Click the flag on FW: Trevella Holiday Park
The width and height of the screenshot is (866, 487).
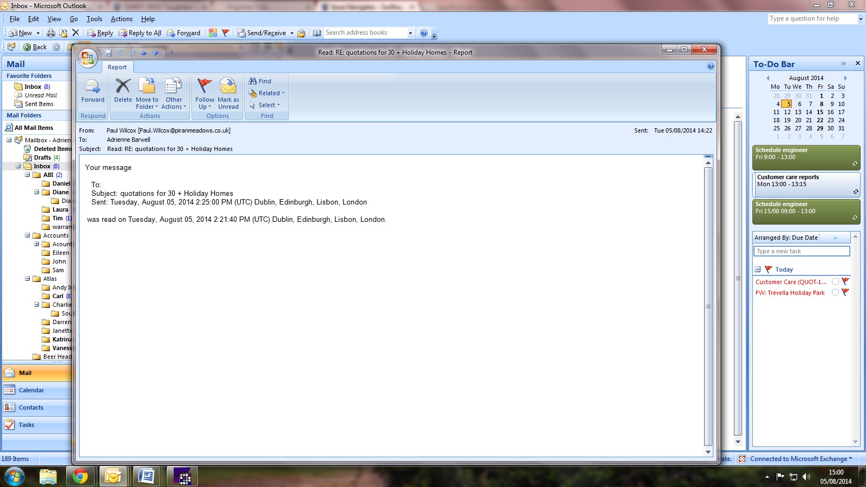(845, 292)
